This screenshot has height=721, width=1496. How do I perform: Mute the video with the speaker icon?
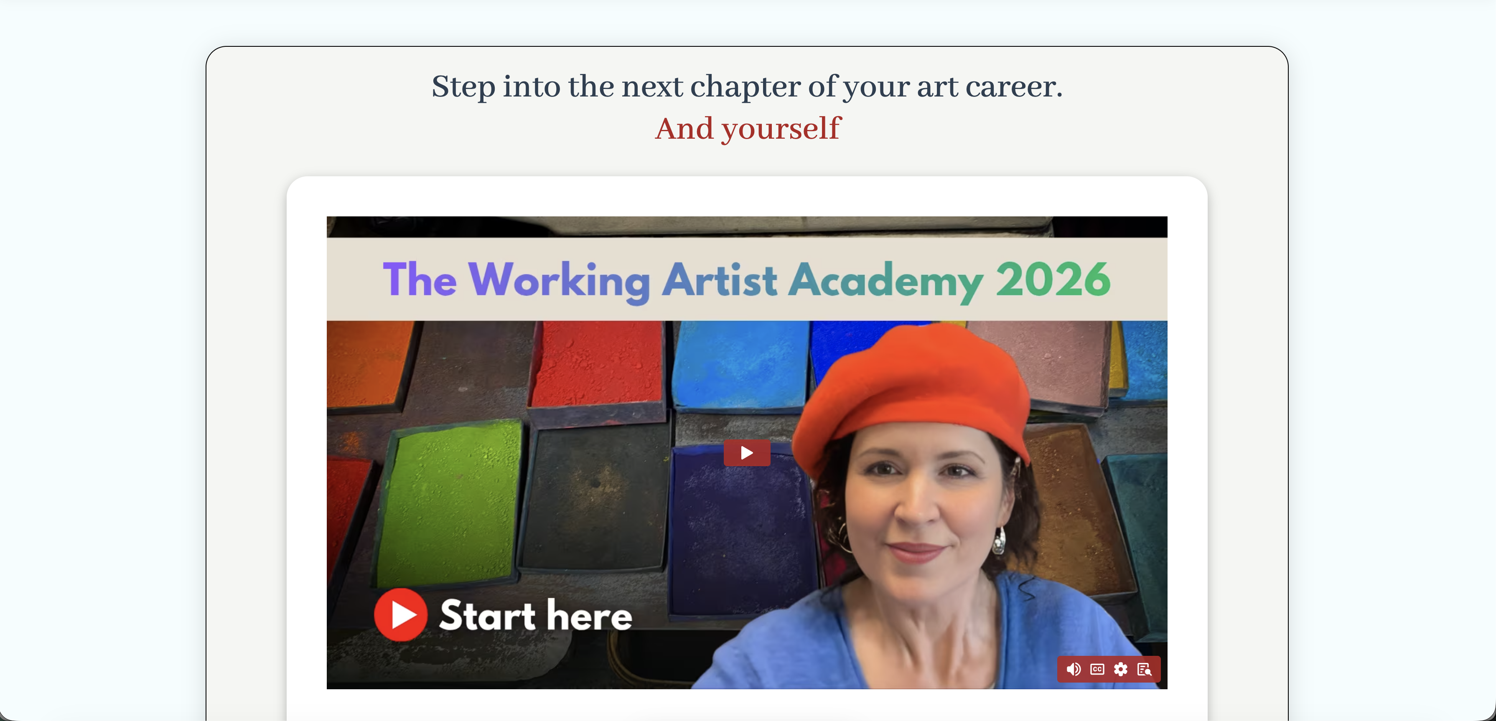1073,669
